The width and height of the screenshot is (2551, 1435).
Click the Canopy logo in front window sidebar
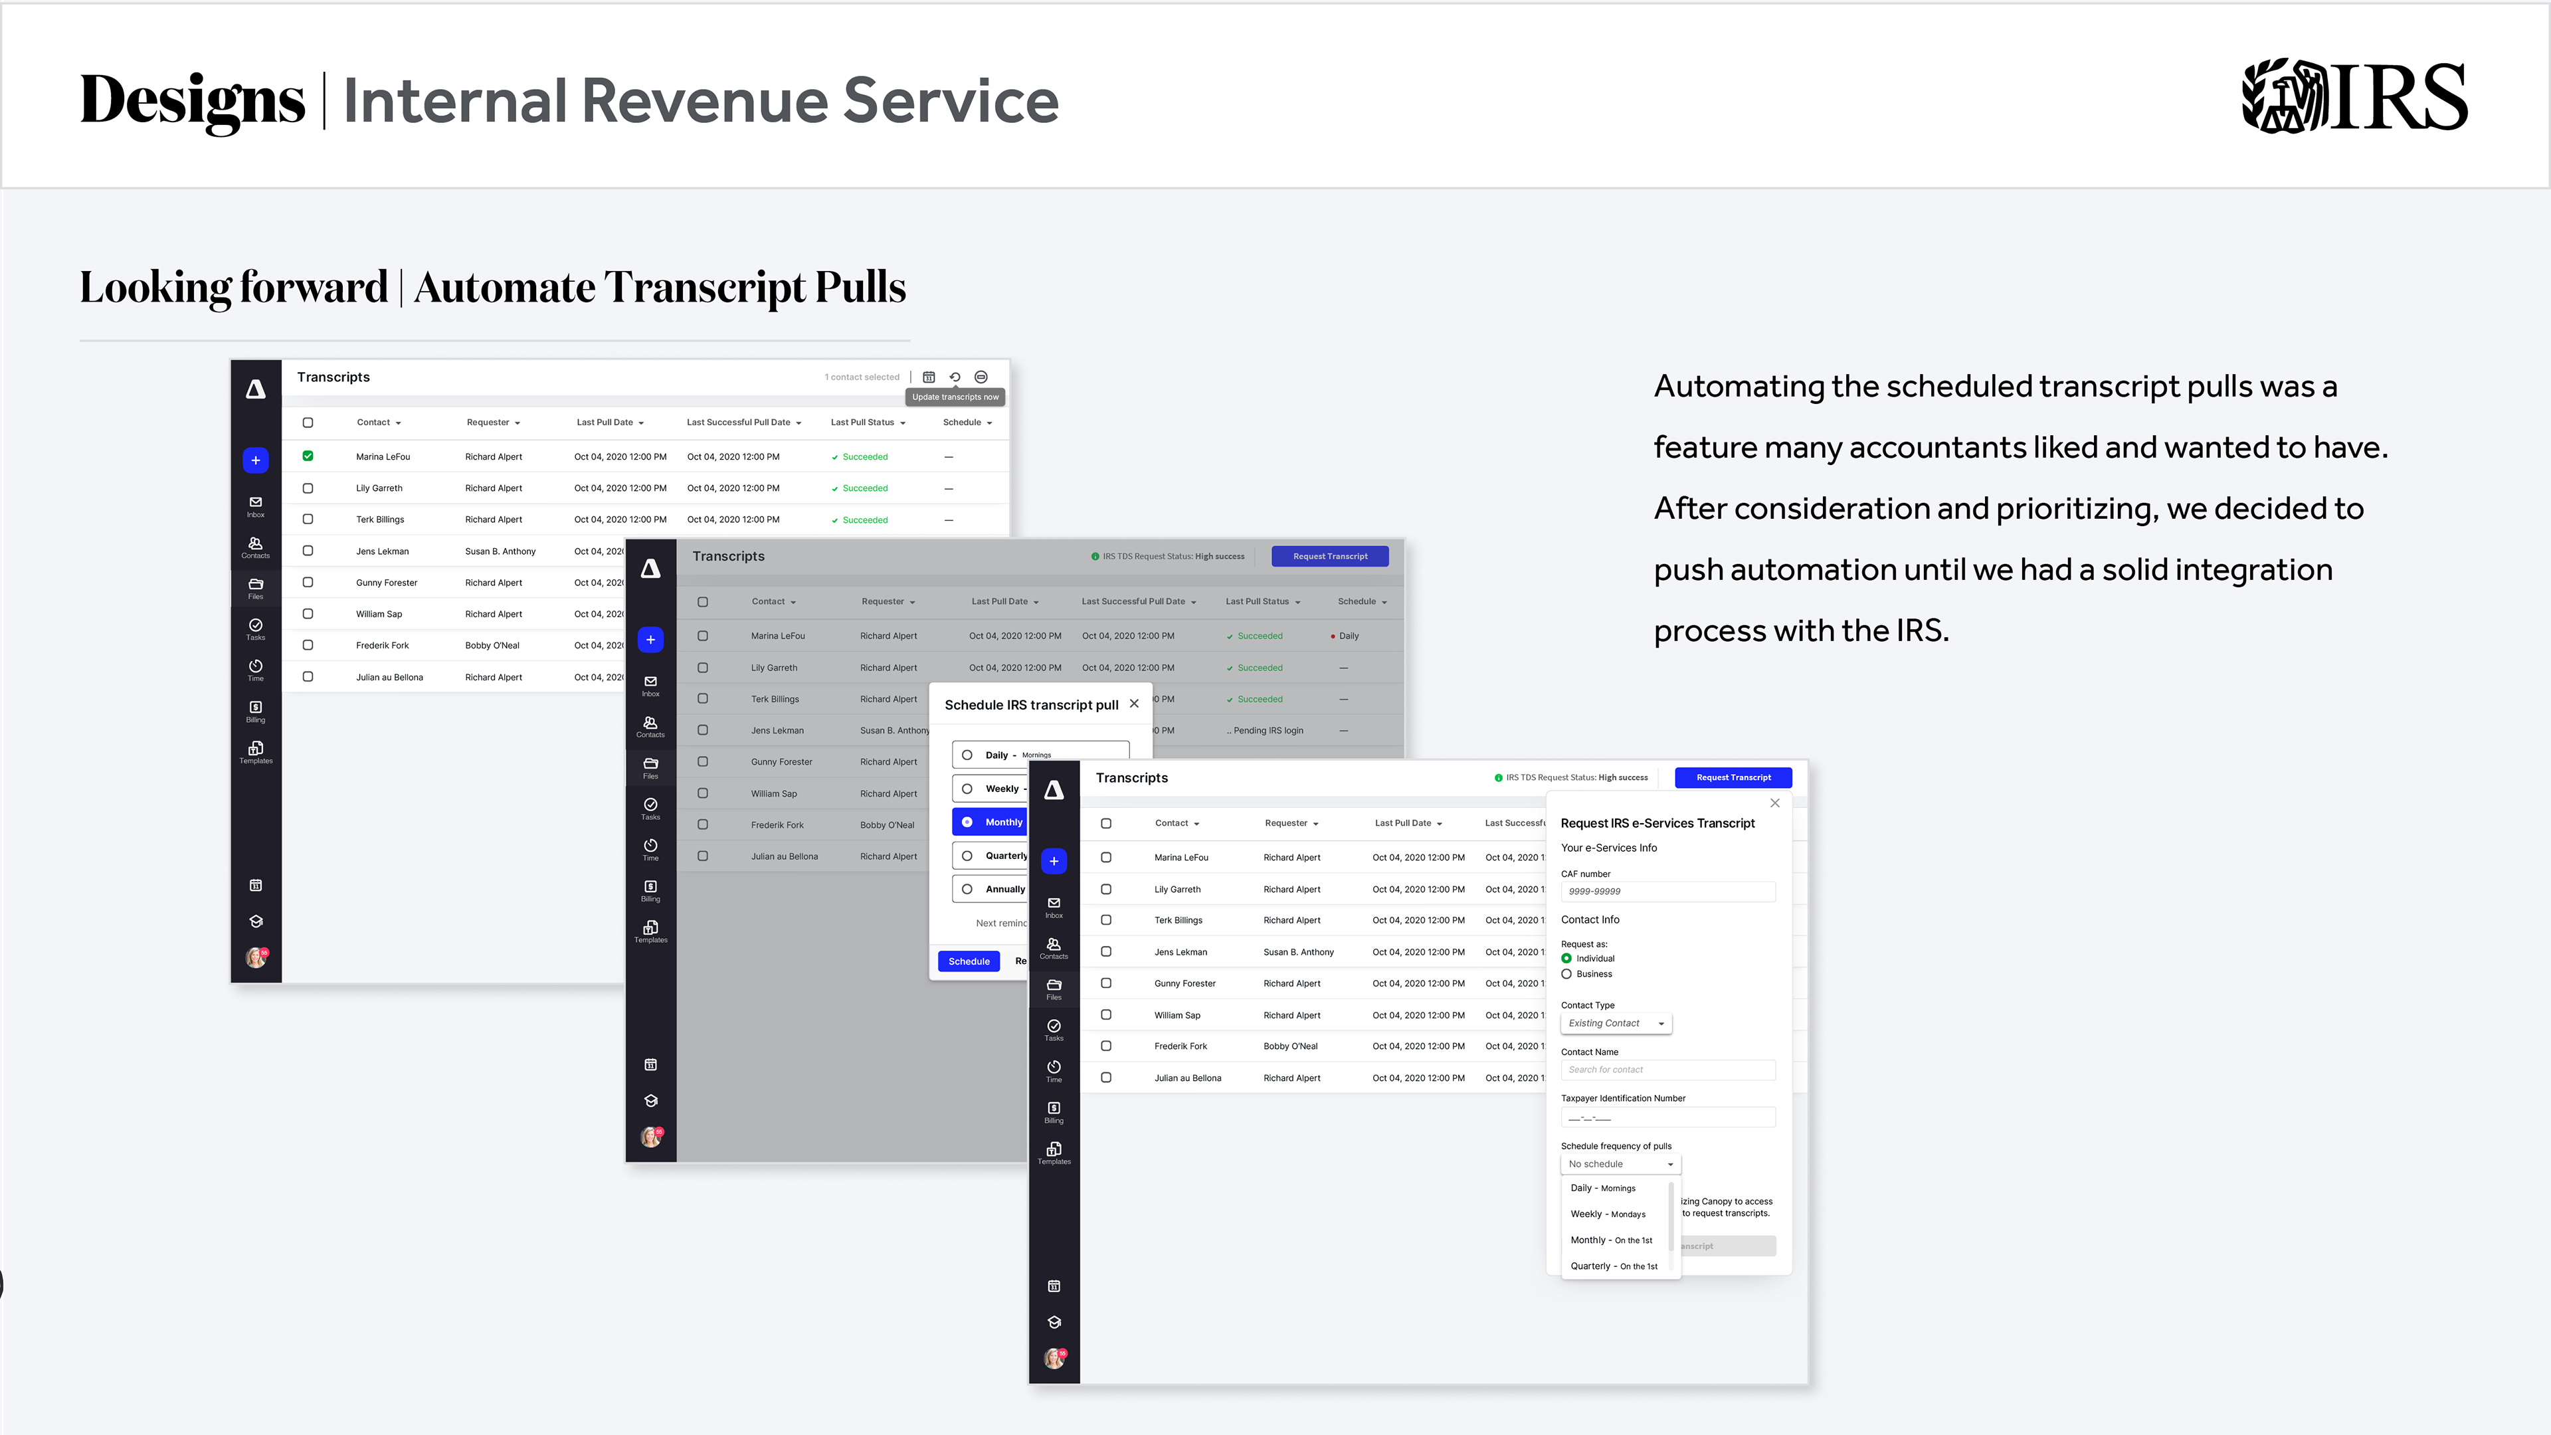coord(1054,789)
